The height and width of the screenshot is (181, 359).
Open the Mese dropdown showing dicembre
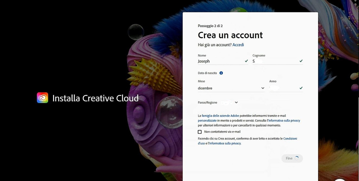[231, 88]
